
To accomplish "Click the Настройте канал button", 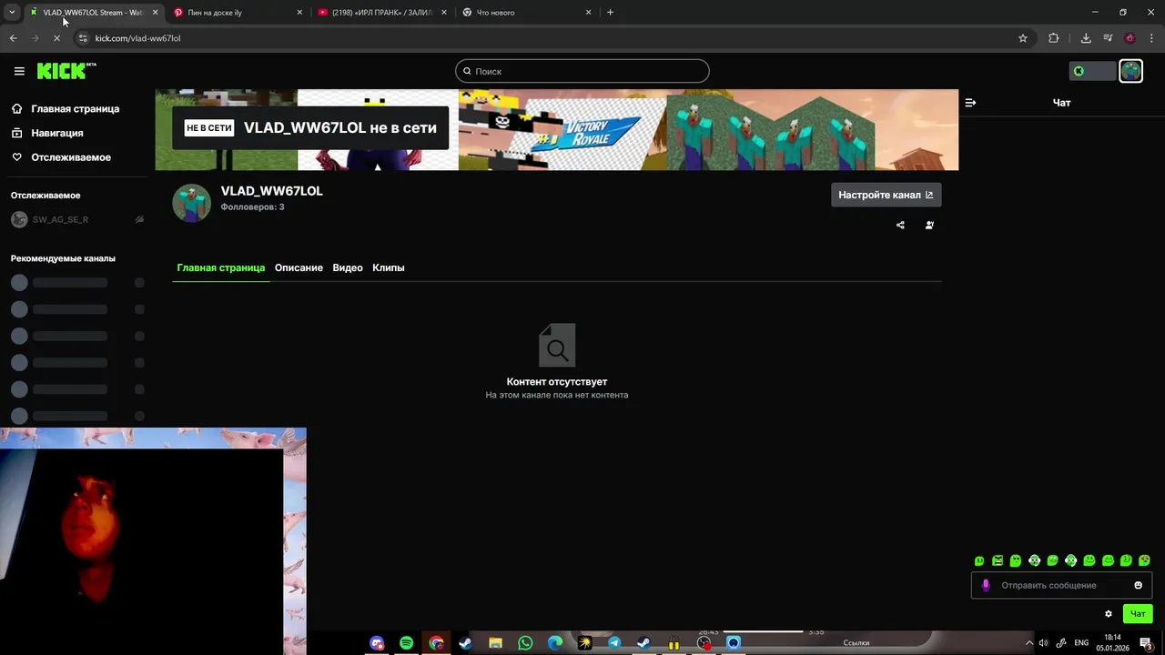I will 886,195.
